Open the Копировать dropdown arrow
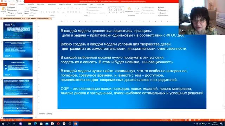This screenshot has height=126, width=225. (x=18, y=10)
